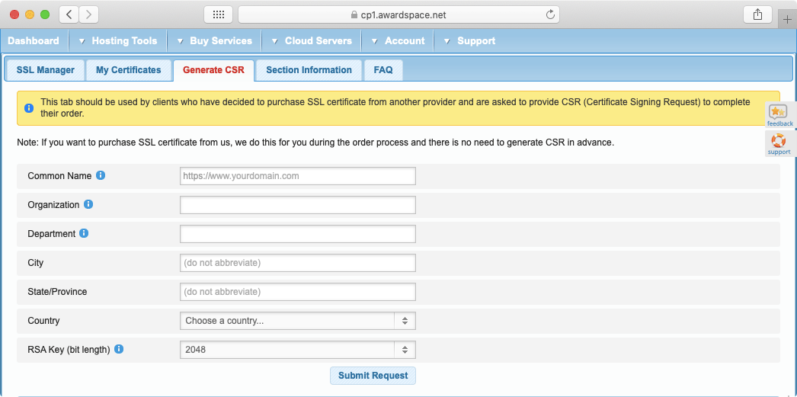The height and width of the screenshot is (397, 797).
Task: Reload the page from address bar
Action: point(550,14)
